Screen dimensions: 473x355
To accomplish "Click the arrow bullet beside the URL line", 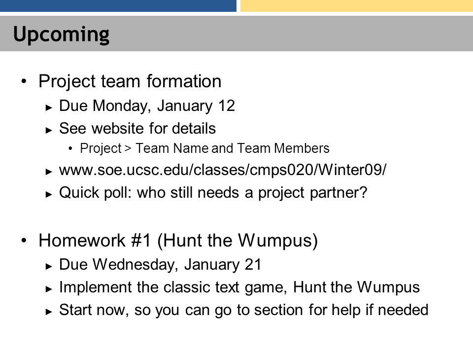I will click(x=49, y=172).
